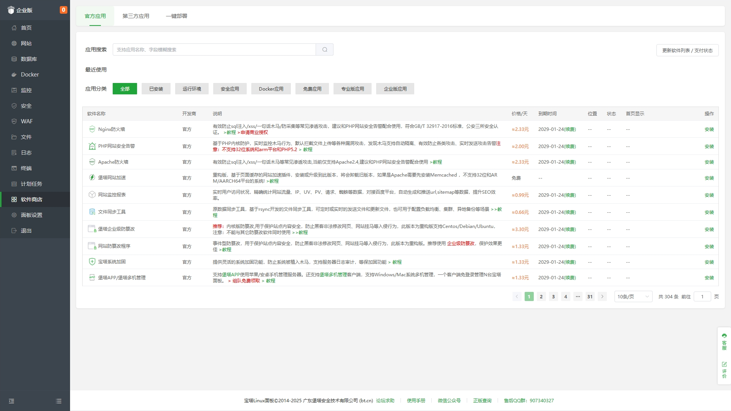
Task: Click the 堡垒网站加速 lightning icon
Action: point(92,177)
